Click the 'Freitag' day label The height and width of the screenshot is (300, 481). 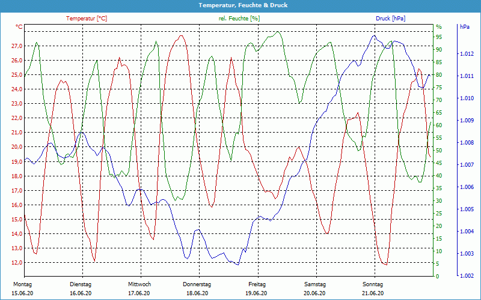point(257,284)
